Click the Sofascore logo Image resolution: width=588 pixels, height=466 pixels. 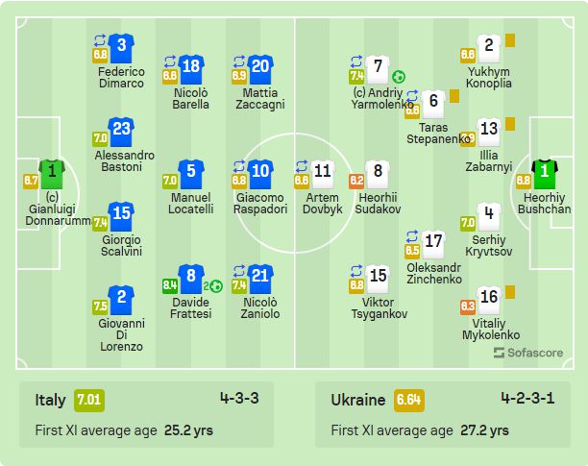[526, 354]
